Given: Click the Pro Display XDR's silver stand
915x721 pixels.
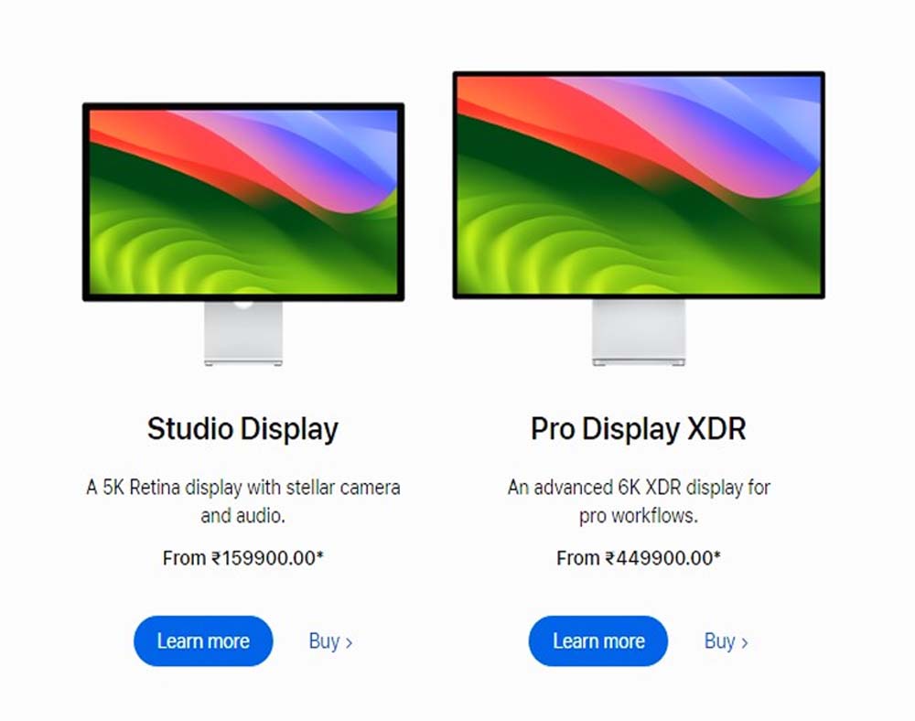Looking at the screenshot, I should (639, 332).
